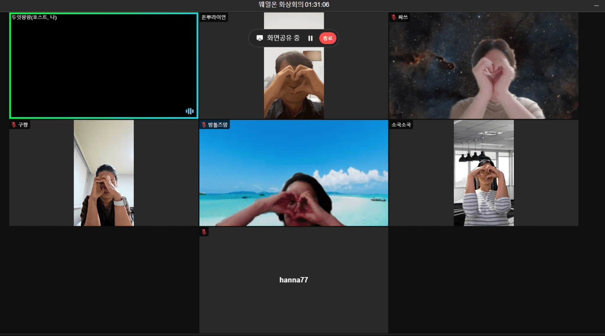Click the screen share icon beside 화면공유 중
Image resolution: width=605 pixels, height=336 pixels.
coord(260,38)
